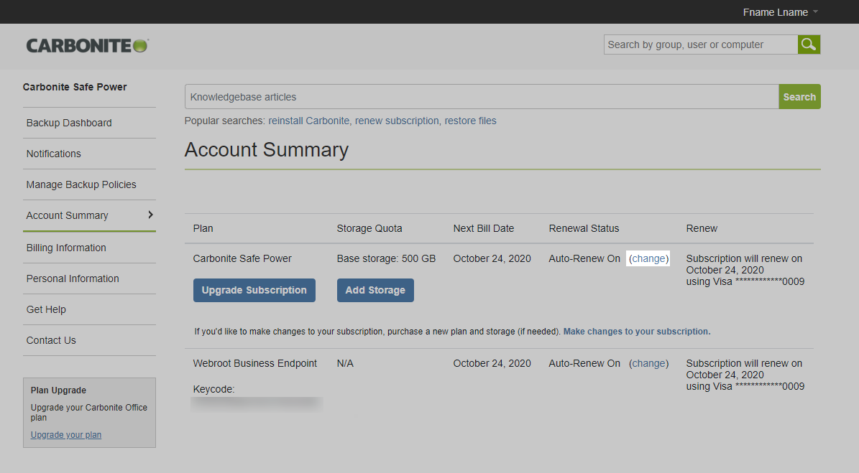Open Backup Dashboard in sidebar

pyautogui.click(x=69, y=123)
